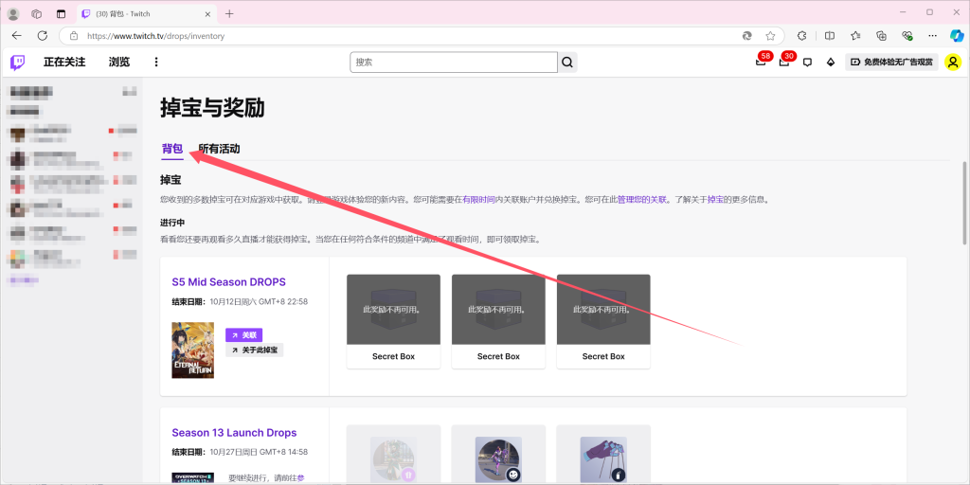Open the yellow user avatar menu
This screenshot has height=485, width=970.
(x=953, y=62)
